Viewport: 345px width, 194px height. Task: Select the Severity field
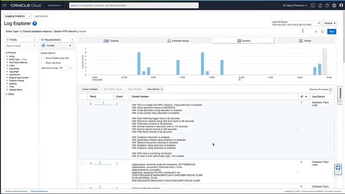click(13, 84)
